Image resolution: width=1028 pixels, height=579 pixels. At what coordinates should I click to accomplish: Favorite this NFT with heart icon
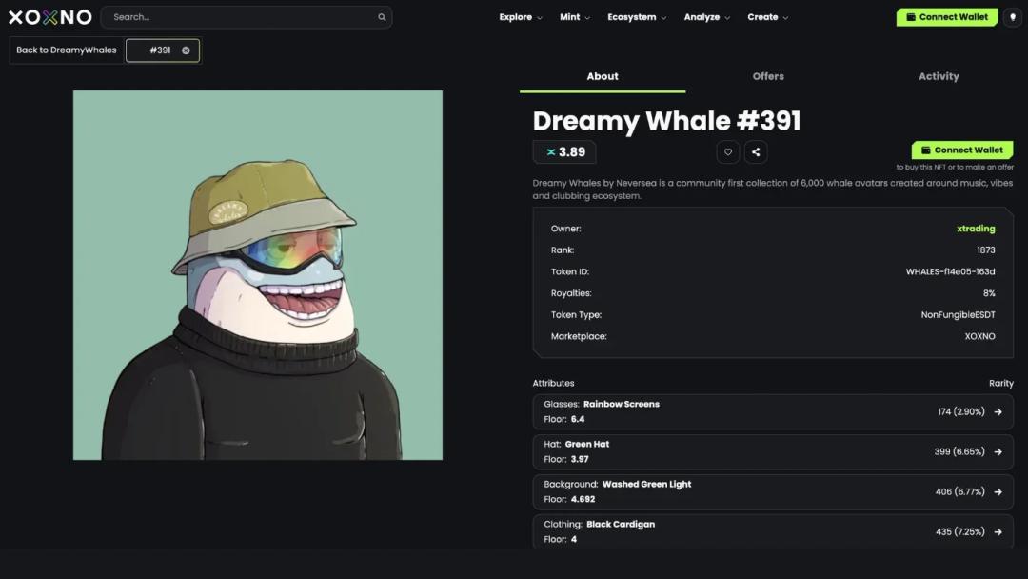728,152
